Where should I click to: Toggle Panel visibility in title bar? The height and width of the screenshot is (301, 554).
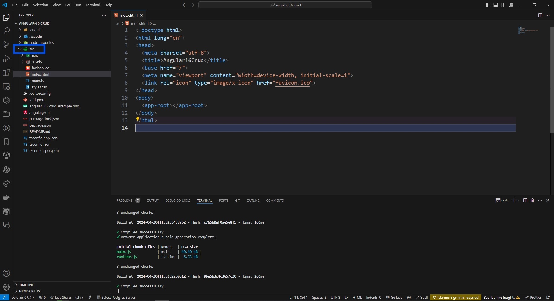point(496,5)
